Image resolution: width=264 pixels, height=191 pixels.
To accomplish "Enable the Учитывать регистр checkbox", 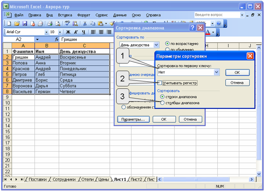I will (160, 83).
